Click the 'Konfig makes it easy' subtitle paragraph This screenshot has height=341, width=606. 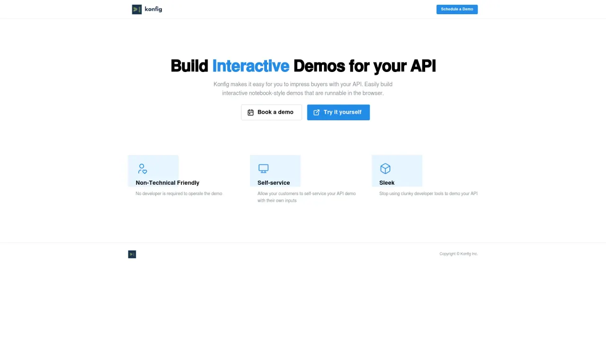click(x=303, y=89)
